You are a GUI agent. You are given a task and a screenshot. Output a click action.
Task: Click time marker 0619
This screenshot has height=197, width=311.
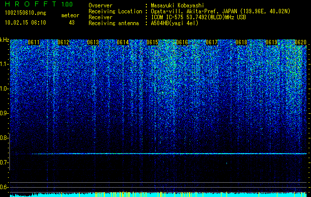pos(271,42)
